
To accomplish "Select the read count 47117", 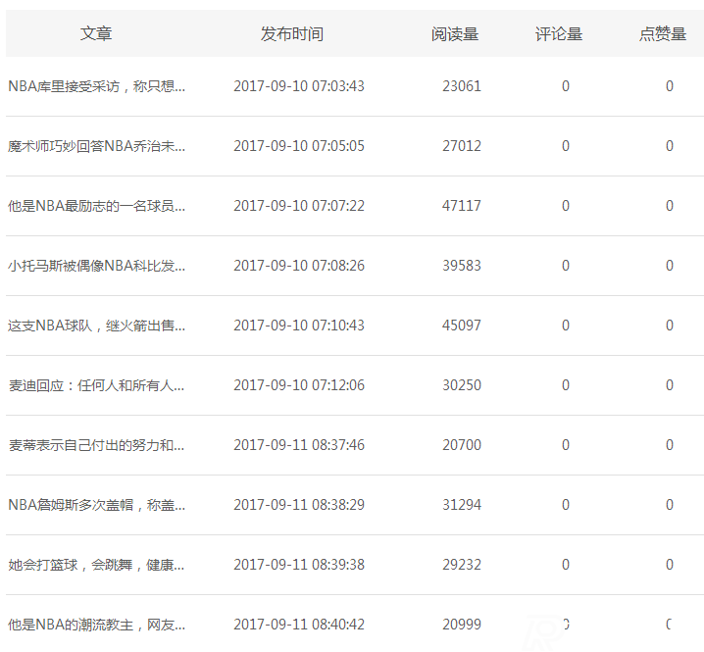I will (462, 206).
